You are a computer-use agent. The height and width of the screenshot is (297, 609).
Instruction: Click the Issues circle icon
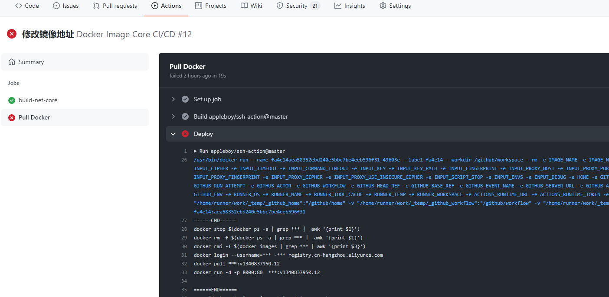[56, 6]
